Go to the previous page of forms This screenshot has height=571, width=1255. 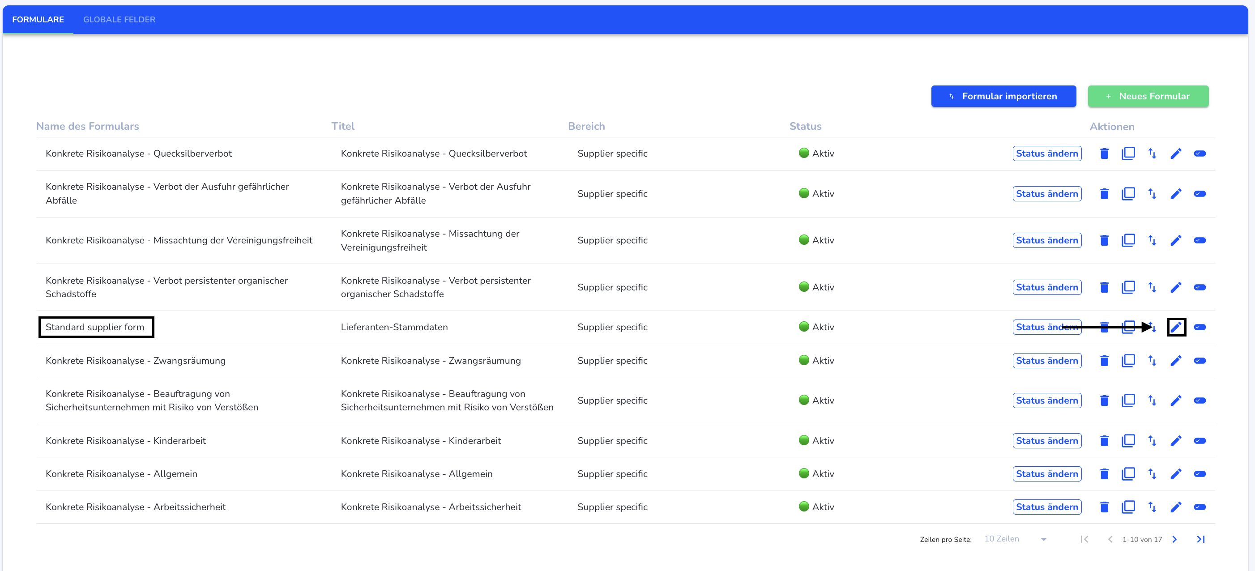(1110, 539)
